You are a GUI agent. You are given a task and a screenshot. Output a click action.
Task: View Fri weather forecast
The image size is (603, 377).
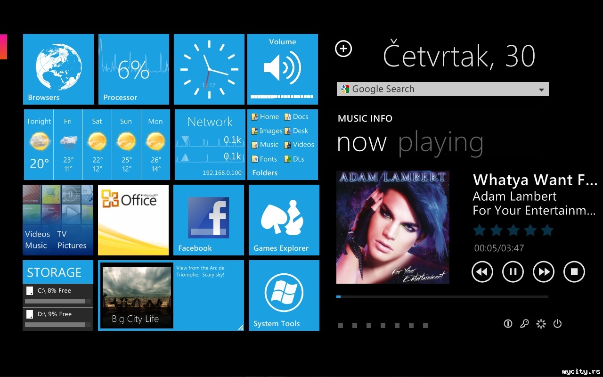68,145
